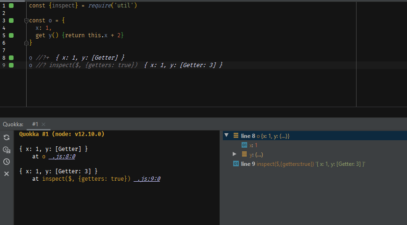Image resolution: width=407 pixels, height=225 pixels.
Task: Click the fold end marker at line 6
Action: click(26, 43)
